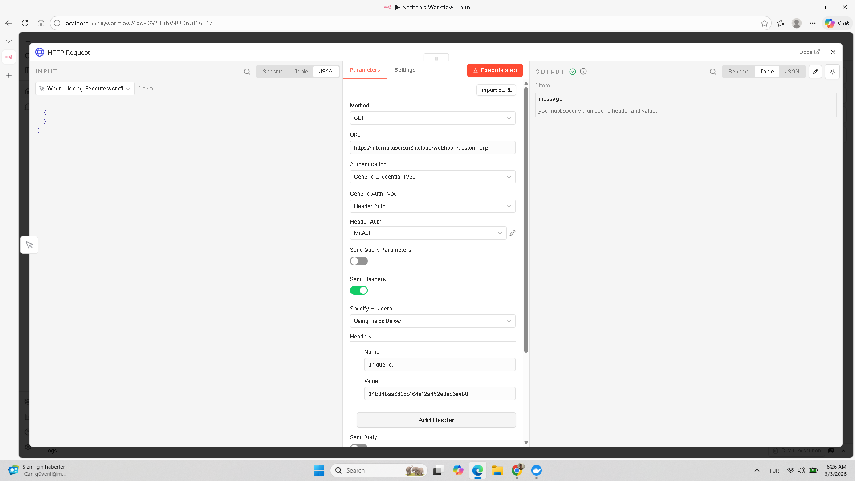Image resolution: width=855 pixels, height=481 pixels.
Task: Open File Explorer from the taskbar
Action: point(497,470)
